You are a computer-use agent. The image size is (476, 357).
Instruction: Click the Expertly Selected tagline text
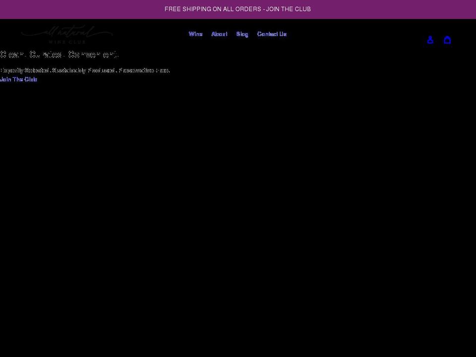tap(85, 70)
